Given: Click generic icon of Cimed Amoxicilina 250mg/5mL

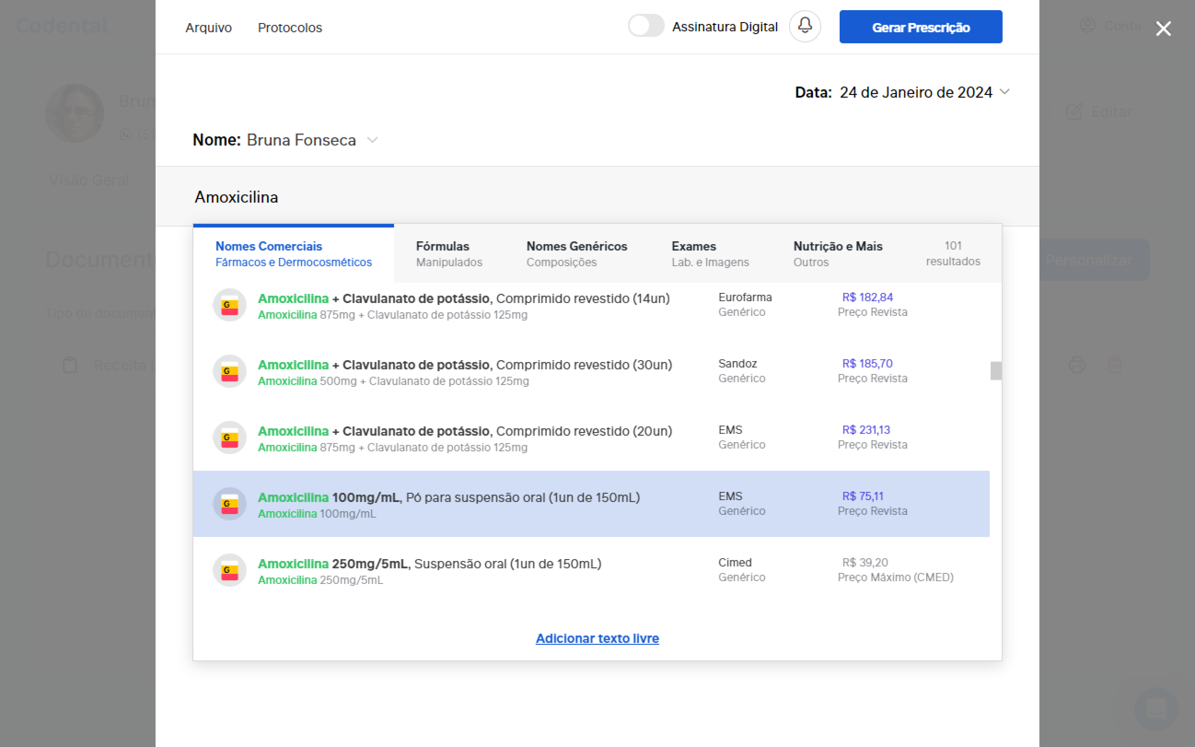Looking at the screenshot, I should click(x=230, y=570).
